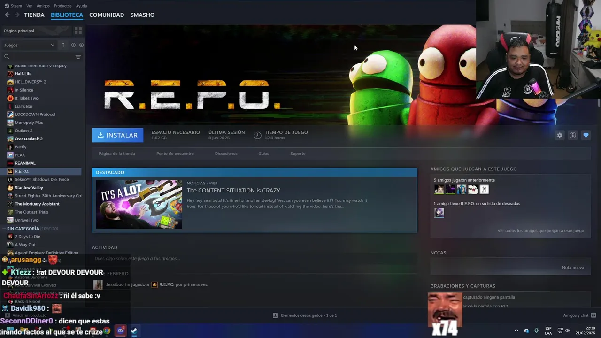Open the Steam menu
The height and width of the screenshot is (338, 601).
click(x=13, y=6)
